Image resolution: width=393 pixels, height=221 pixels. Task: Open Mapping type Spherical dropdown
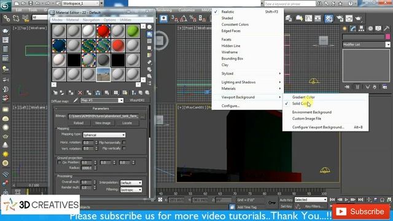pos(104,135)
